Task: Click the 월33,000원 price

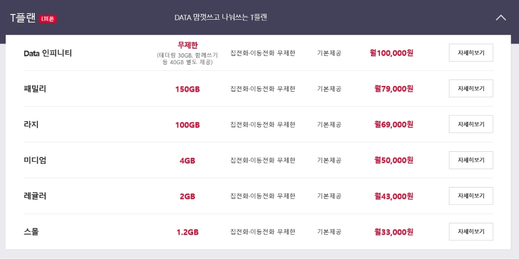Action: click(394, 232)
